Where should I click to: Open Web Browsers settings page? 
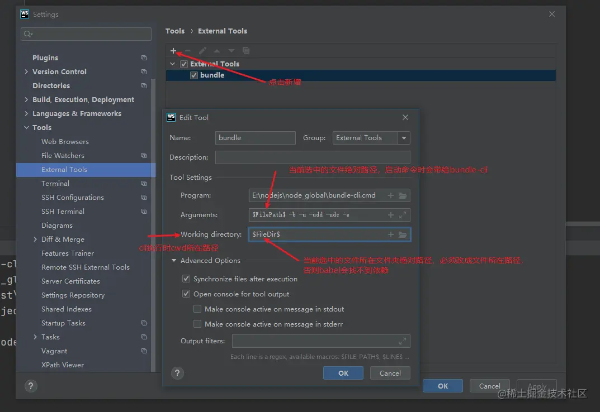coord(65,141)
